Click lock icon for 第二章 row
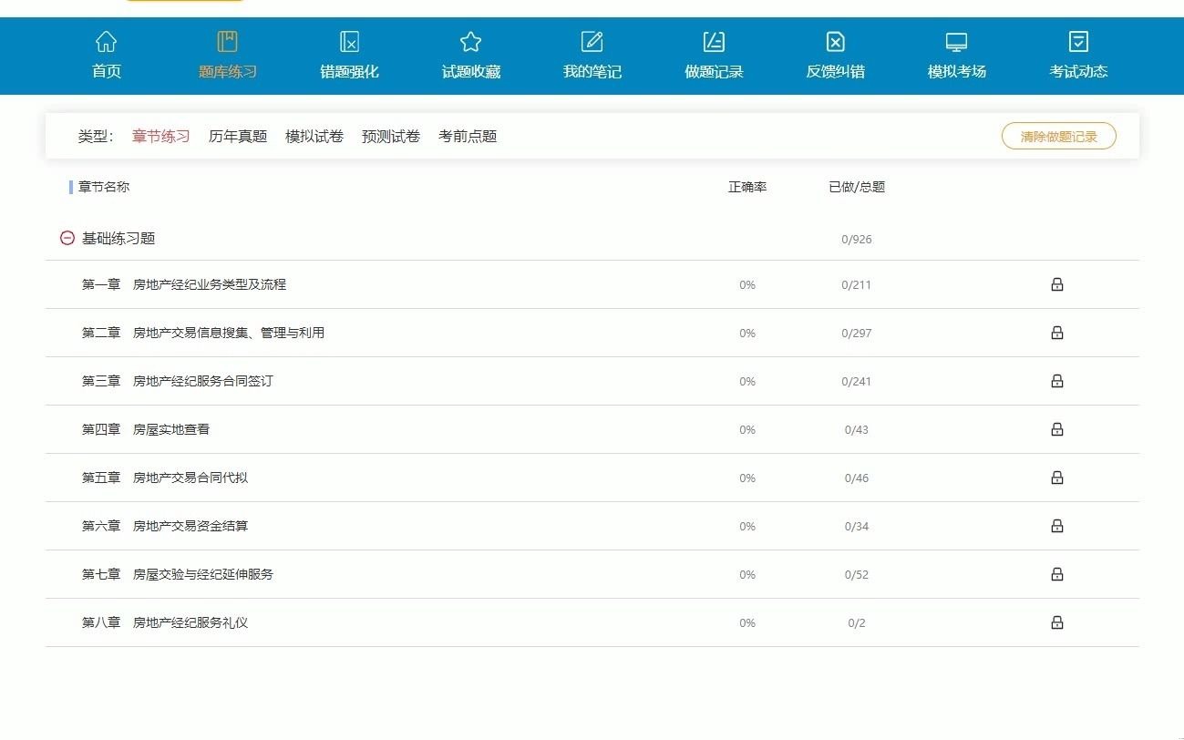Viewport: 1184px width, 740px height. click(1057, 333)
